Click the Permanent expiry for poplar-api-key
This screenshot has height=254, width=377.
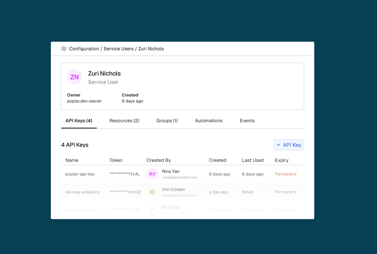coord(286,174)
